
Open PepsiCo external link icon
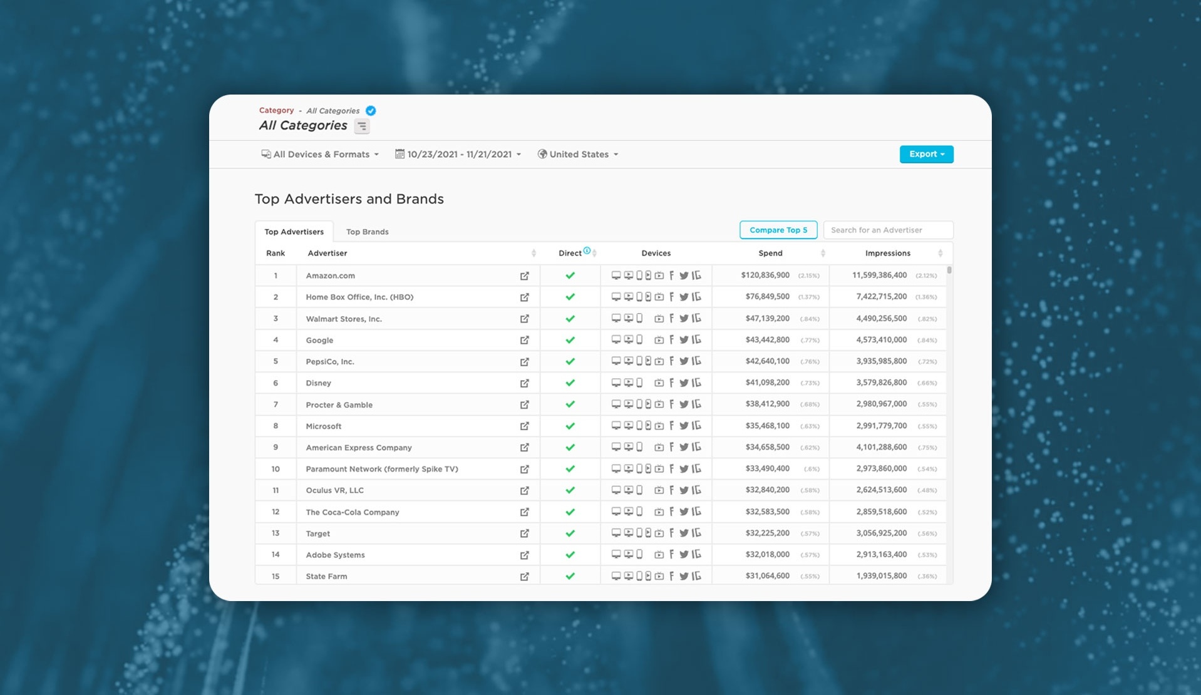524,361
